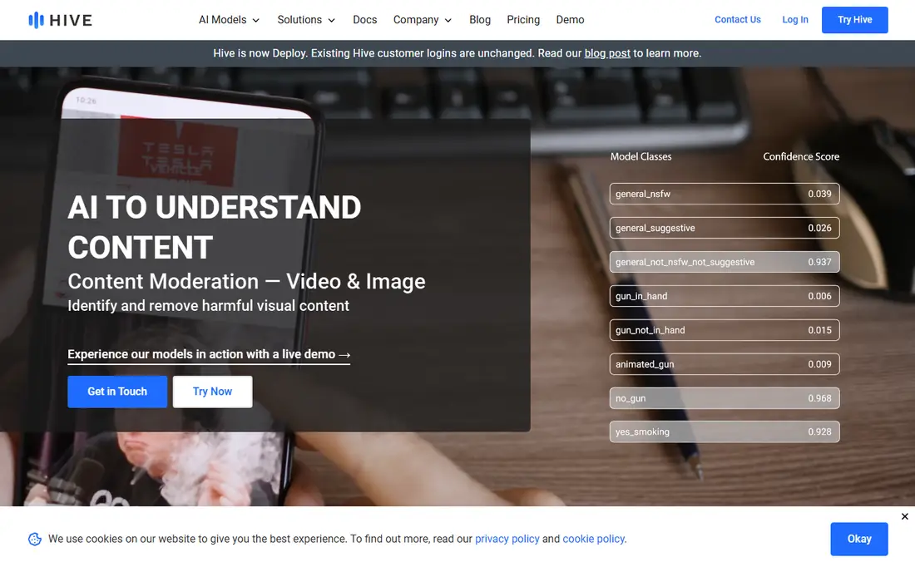Screen dimensions: 915x572
Task: Click the Log In link
Action: [794, 20]
